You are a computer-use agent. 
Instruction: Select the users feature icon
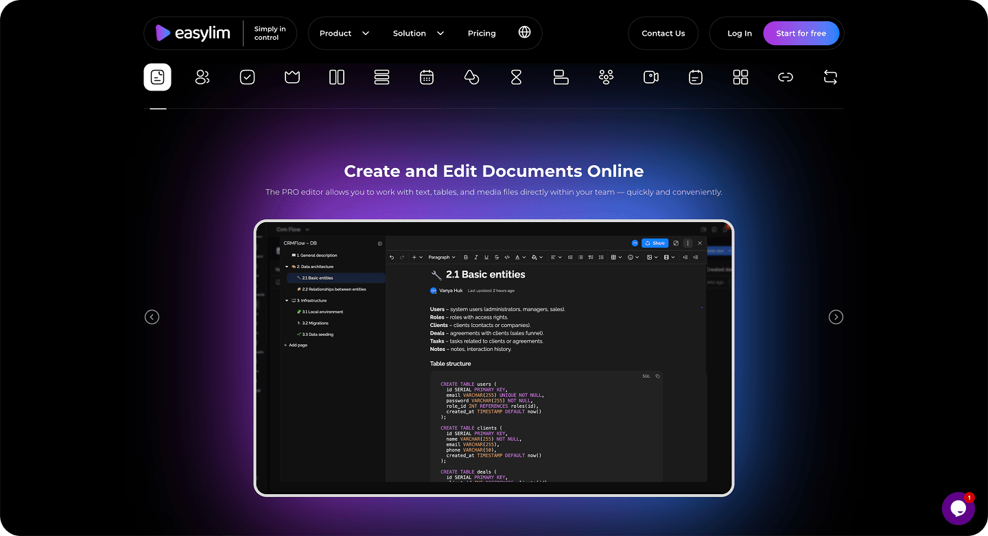[x=202, y=77]
